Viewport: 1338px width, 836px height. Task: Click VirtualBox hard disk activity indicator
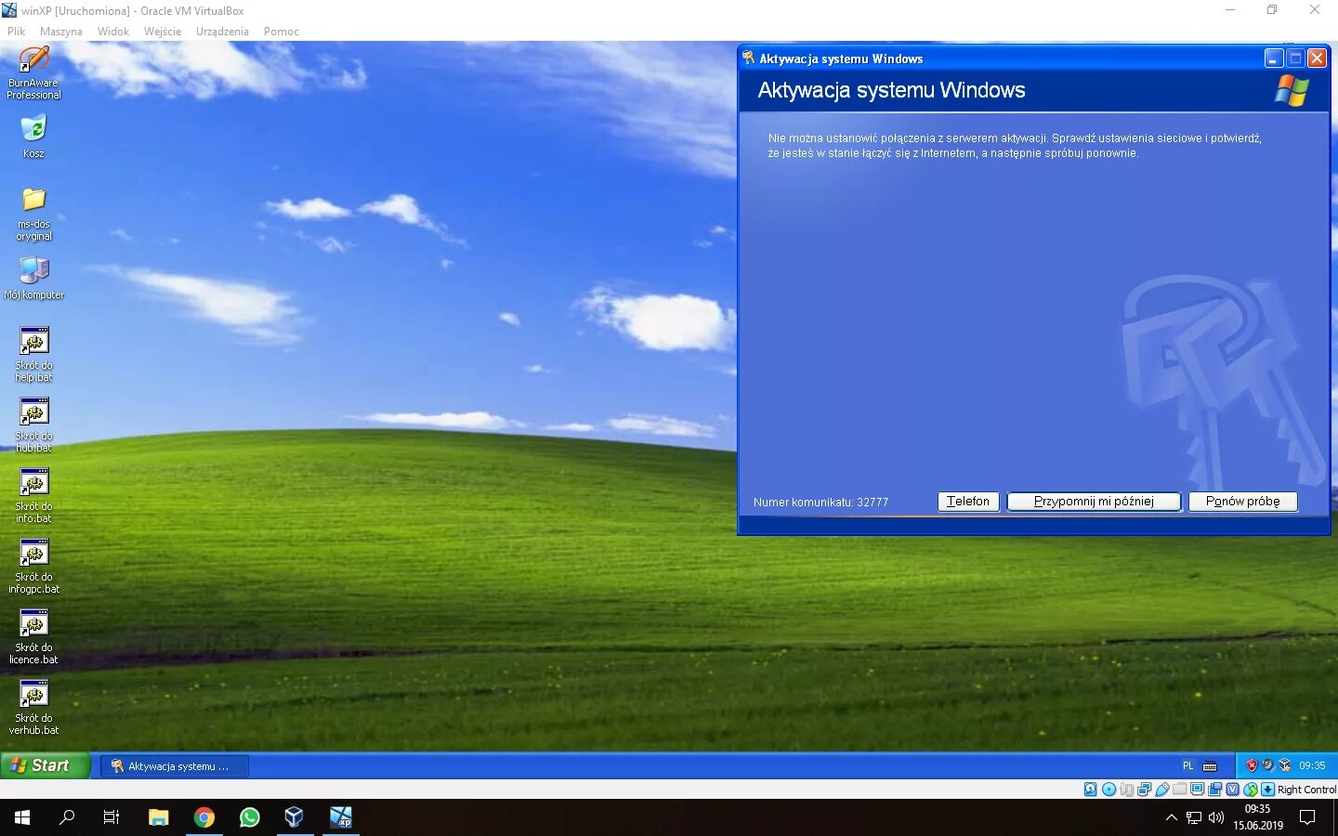pyautogui.click(x=1091, y=790)
